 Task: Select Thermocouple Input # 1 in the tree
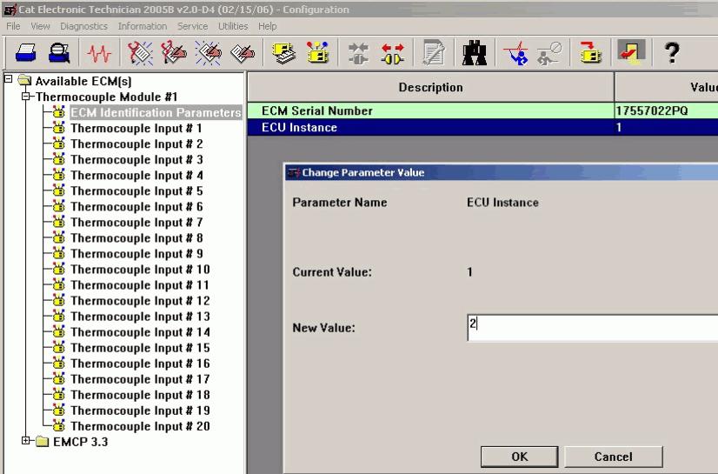[136, 128]
